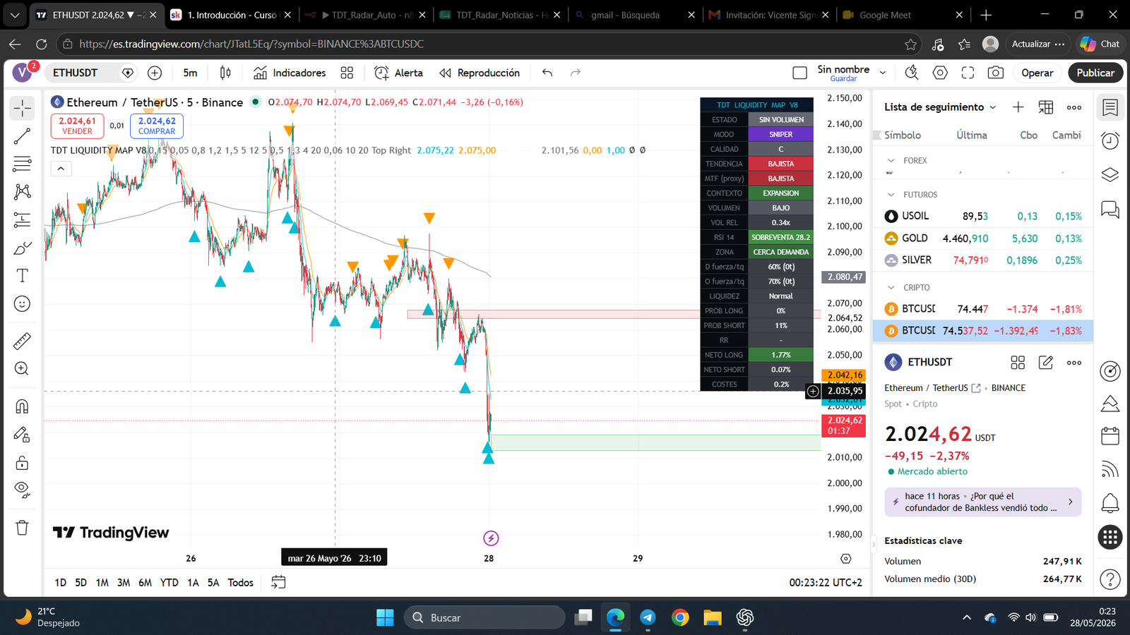Open indicator templates grid icon

[x=347, y=73]
